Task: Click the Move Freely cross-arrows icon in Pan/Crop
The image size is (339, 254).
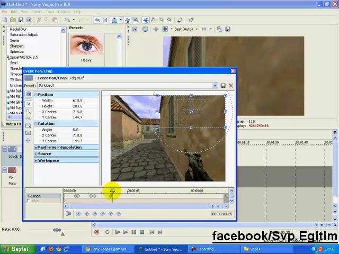Action: (28, 140)
